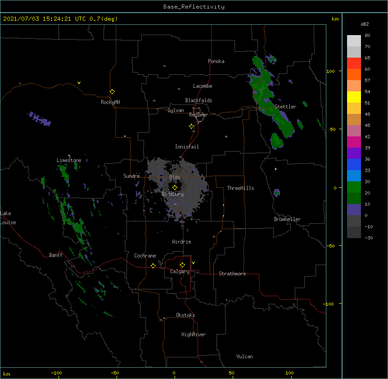The width and height of the screenshot is (388, 379).
Task: Click the Sylvan label
Action: click(x=176, y=110)
